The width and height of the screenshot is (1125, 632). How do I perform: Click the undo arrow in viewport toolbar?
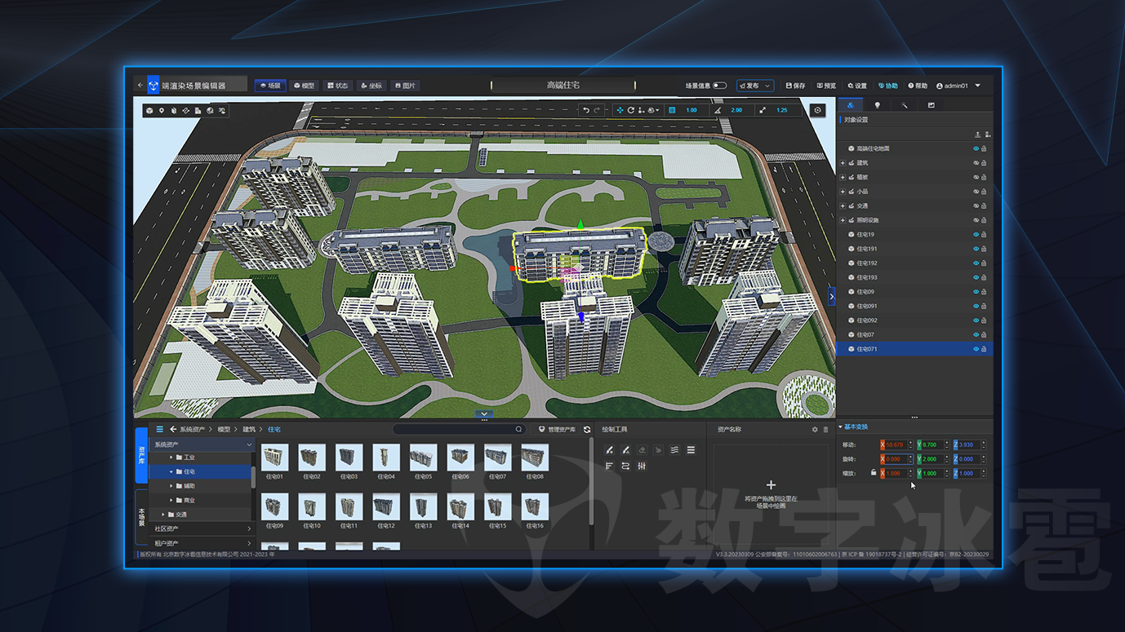tap(585, 110)
